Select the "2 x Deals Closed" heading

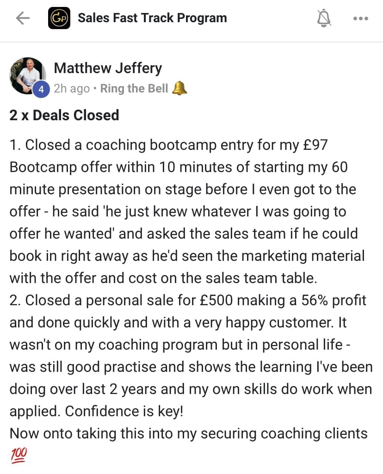coord(64,115)
